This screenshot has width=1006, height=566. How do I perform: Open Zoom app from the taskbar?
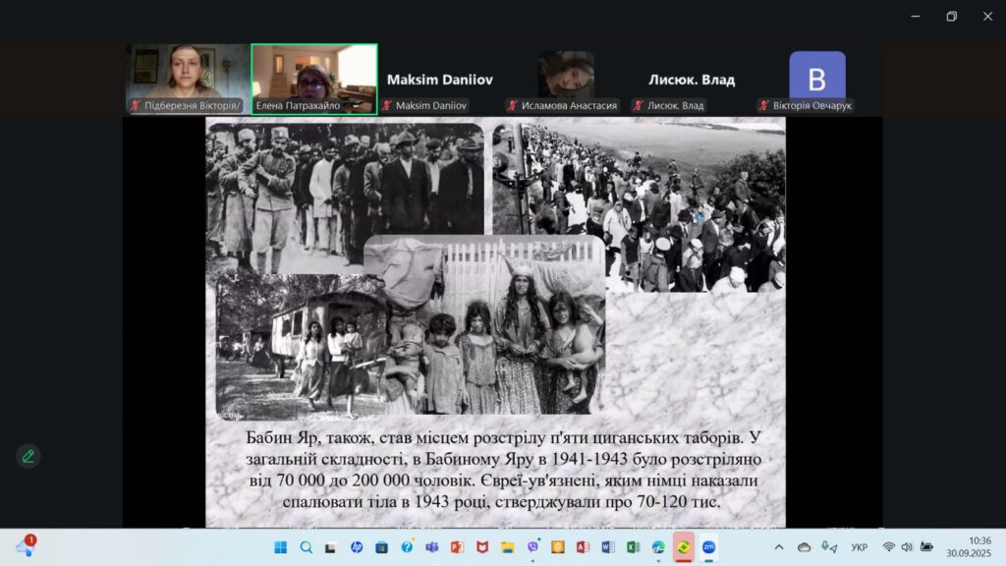point(708,547)
